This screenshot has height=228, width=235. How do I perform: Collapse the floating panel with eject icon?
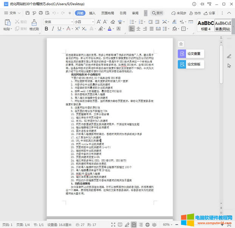(181, 43)
